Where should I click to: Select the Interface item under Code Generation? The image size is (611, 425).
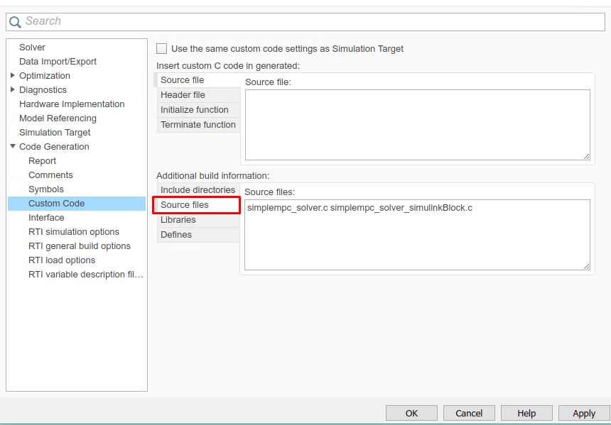click(x=46, y=218)
